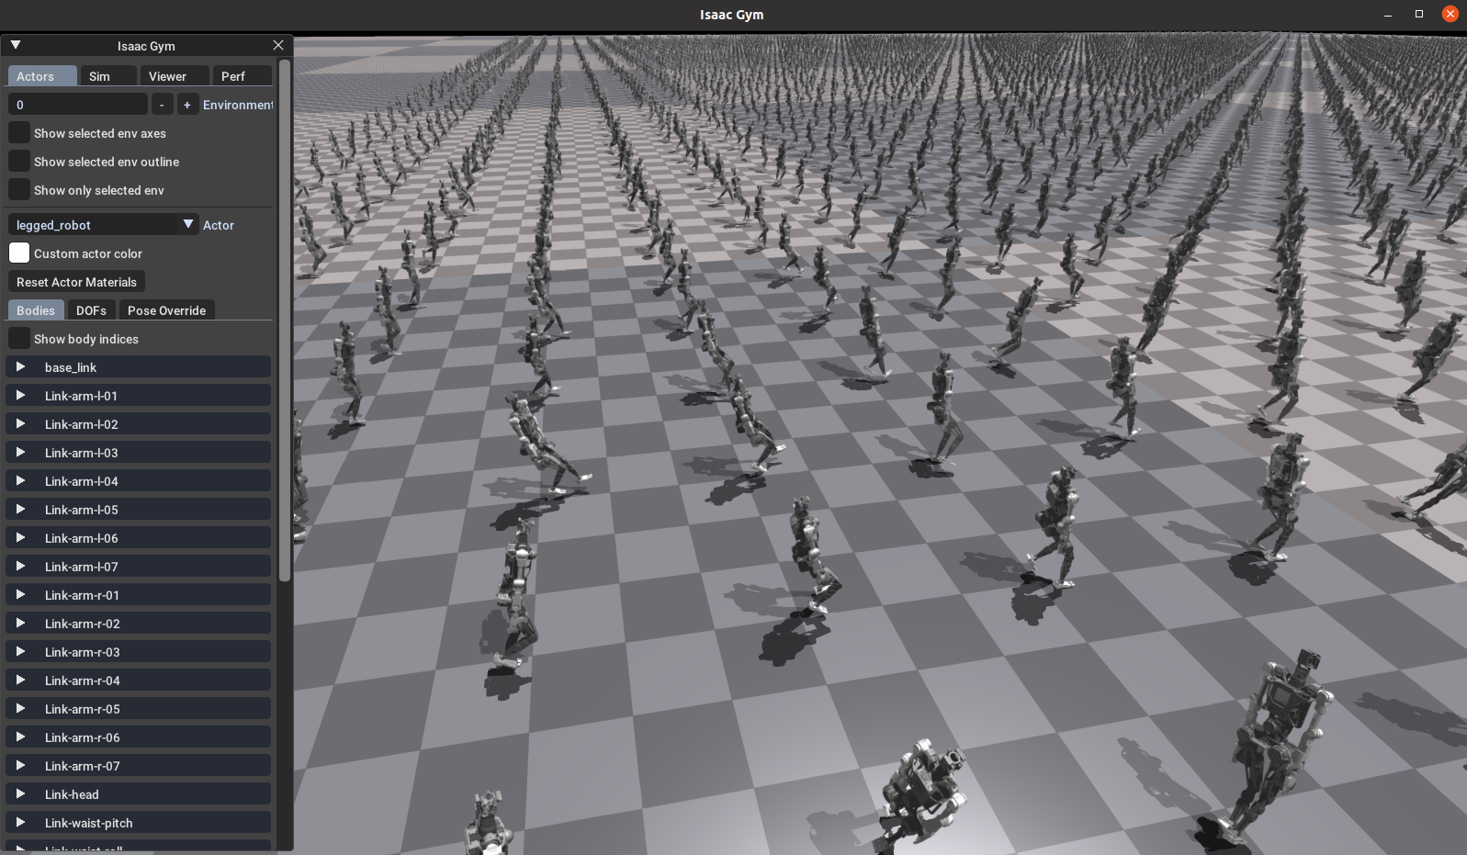Screen dimensions: 1467x855
Task: Open the Sim tab
Action: (x=108, y=76)
